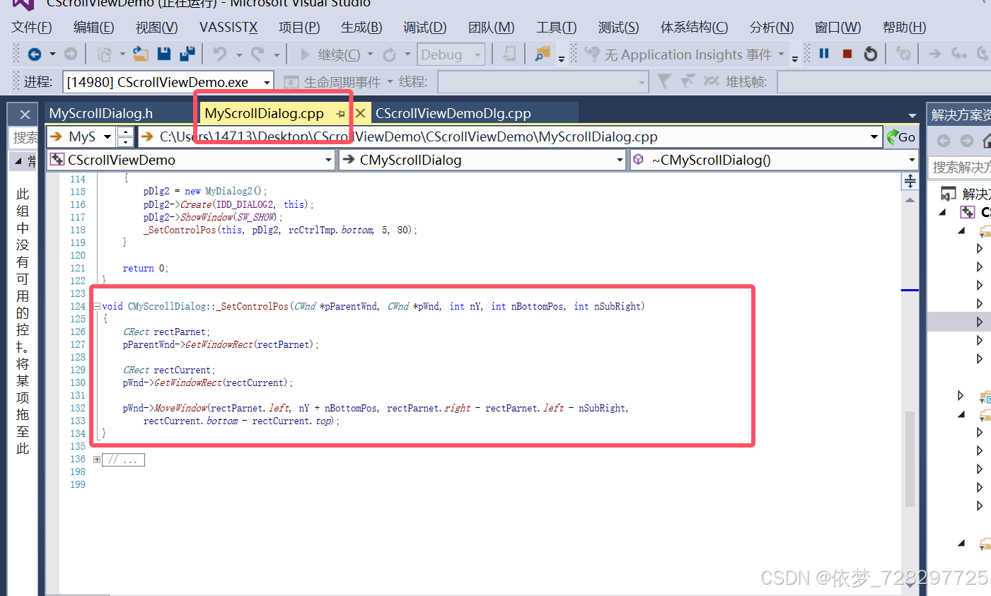This screenshot has height=596, width=991.
Task: Click the Find in Files icon
Action: (543, 54)
